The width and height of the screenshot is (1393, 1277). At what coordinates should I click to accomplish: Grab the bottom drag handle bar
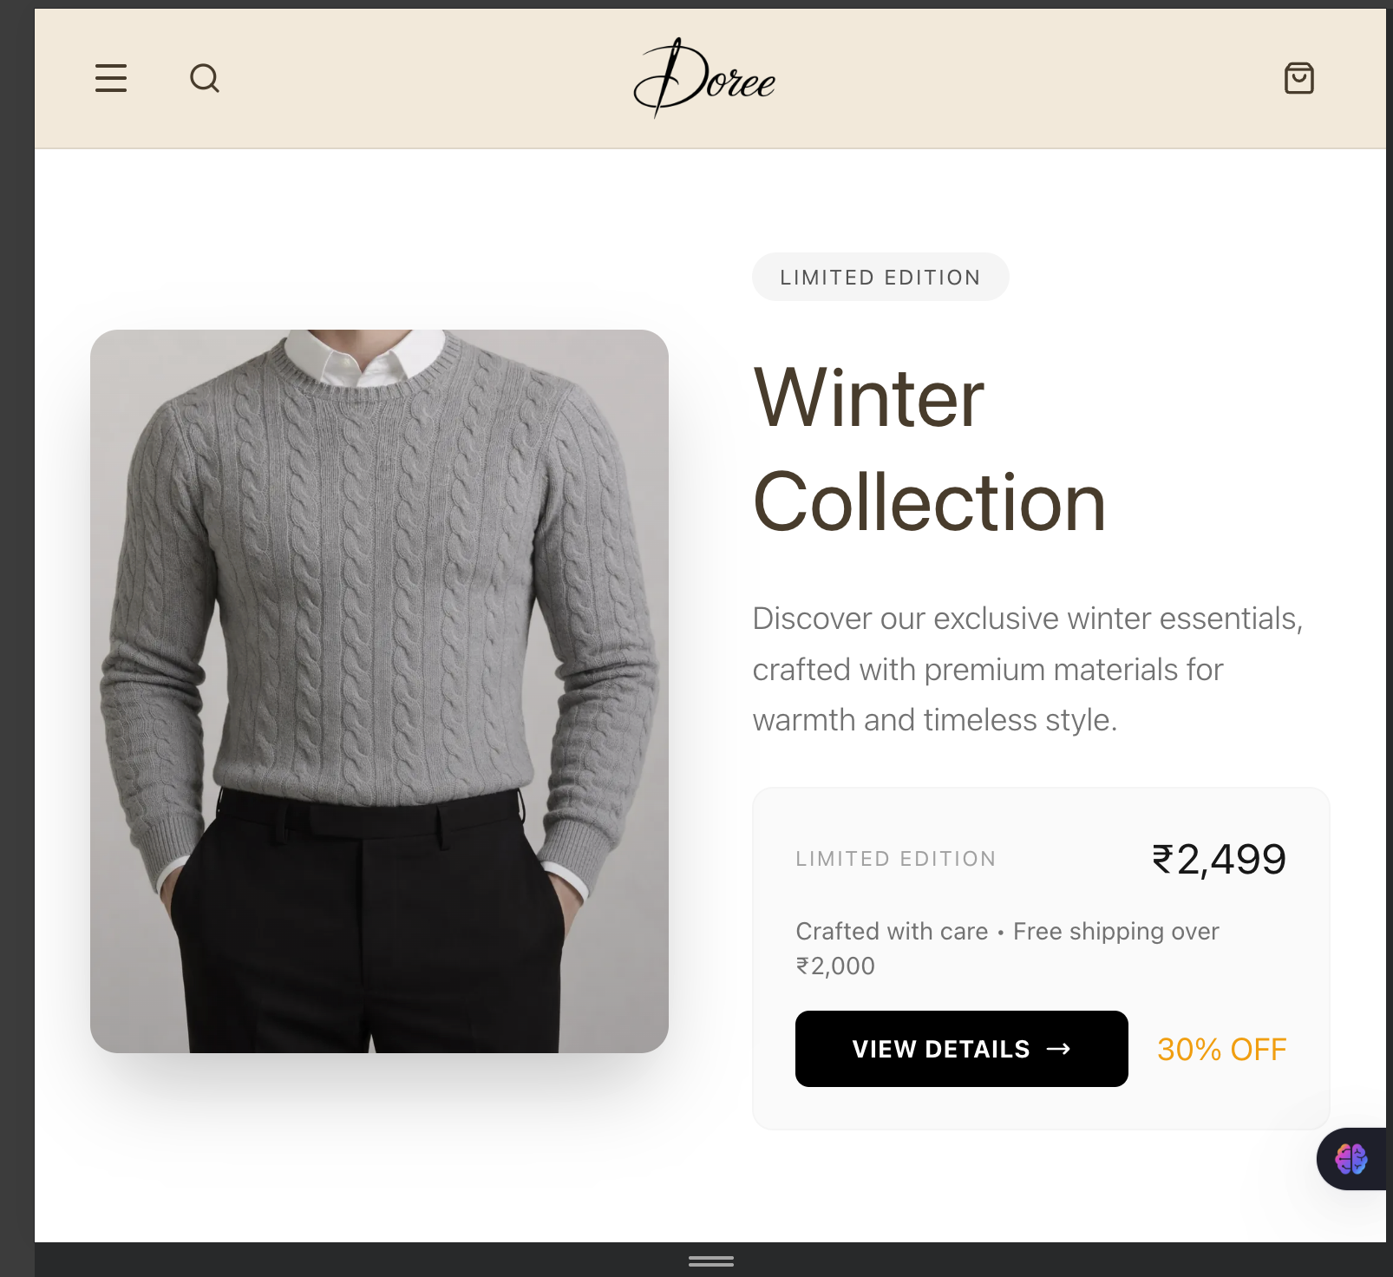(711, 1261)
